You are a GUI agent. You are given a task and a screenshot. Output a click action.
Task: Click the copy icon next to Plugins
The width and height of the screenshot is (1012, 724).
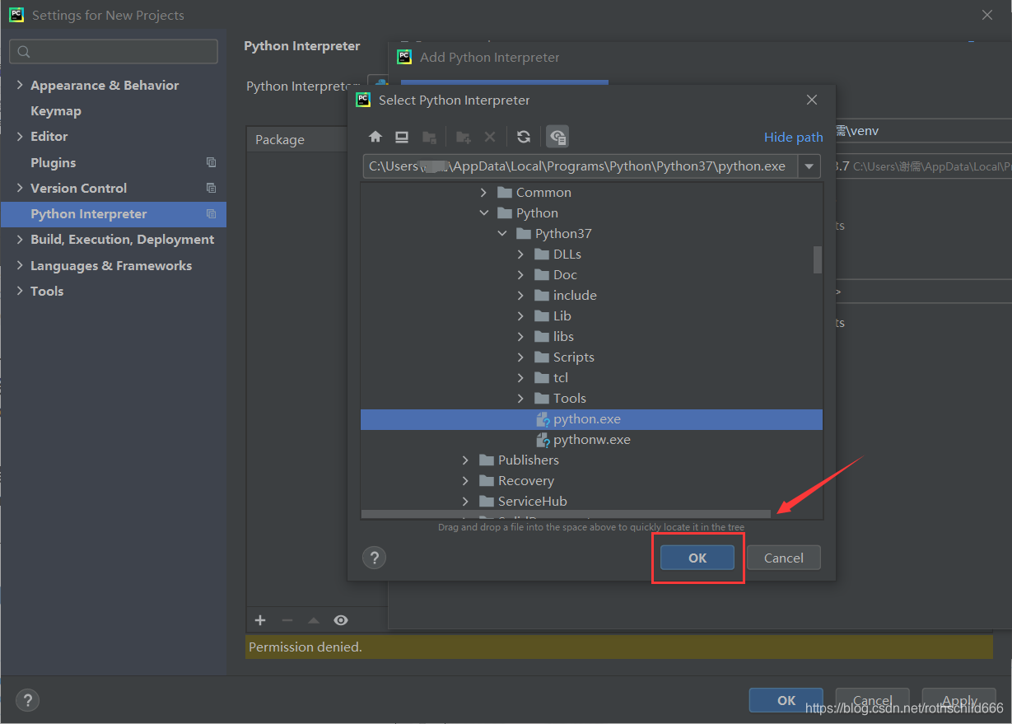click(212, 162)
